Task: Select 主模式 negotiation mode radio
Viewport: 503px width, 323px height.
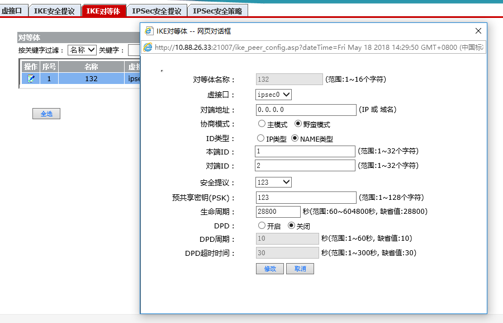Action: [262, 124]
